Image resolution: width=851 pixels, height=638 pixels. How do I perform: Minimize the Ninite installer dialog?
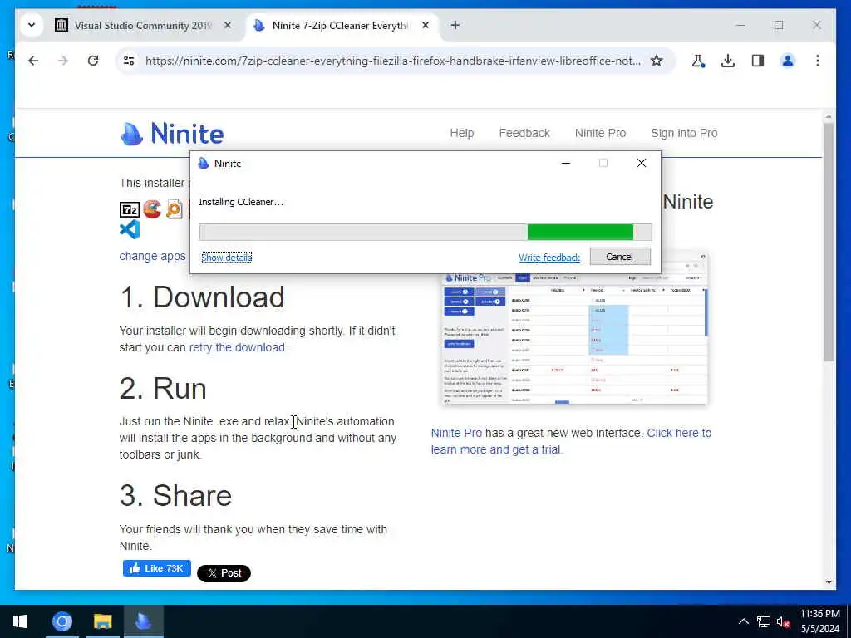point(565,164)
